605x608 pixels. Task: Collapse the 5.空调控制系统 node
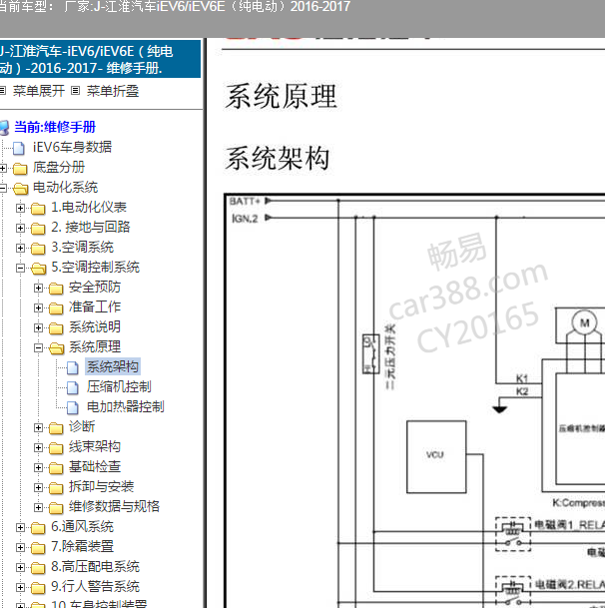pyautogui.click(x=21, y=268)
